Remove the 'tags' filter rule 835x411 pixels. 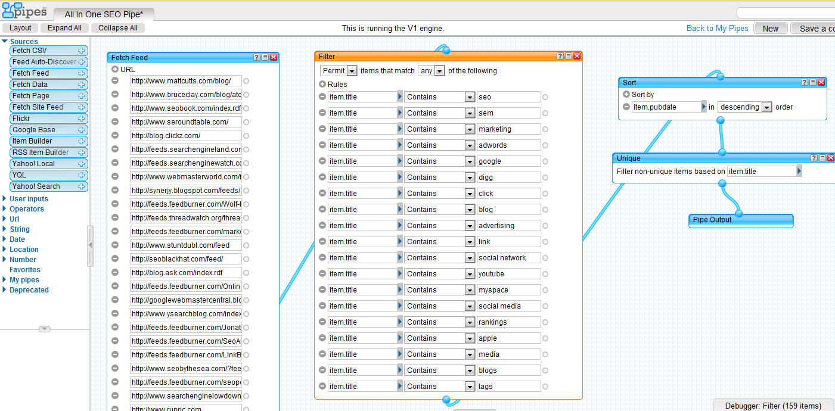coord(322,386)
